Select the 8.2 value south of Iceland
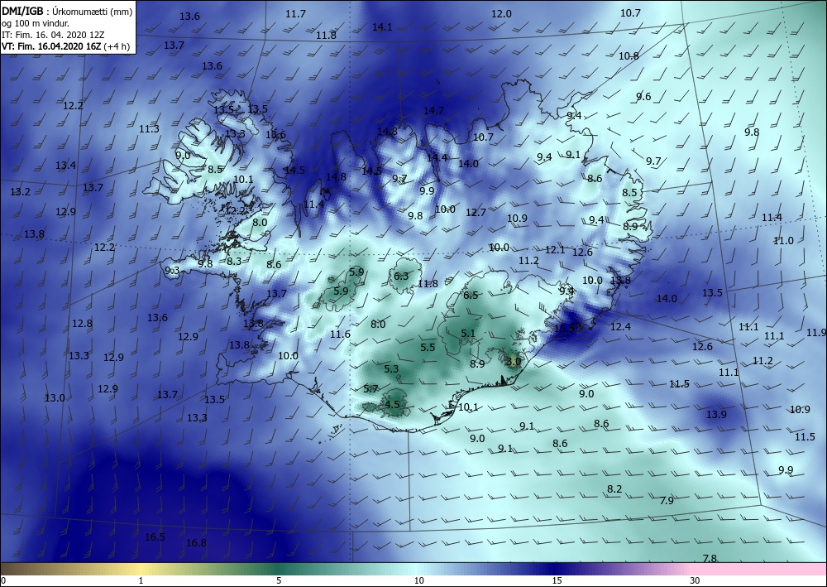 click(614, 489)
